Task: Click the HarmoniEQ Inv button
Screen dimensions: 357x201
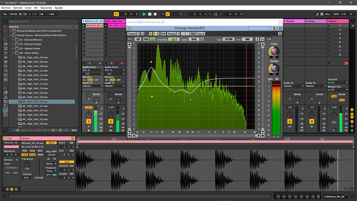Action: click(262, 39)
